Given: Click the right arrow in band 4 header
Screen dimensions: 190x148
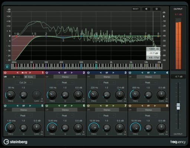Looking at the screenshot, I should pos(155,73).
